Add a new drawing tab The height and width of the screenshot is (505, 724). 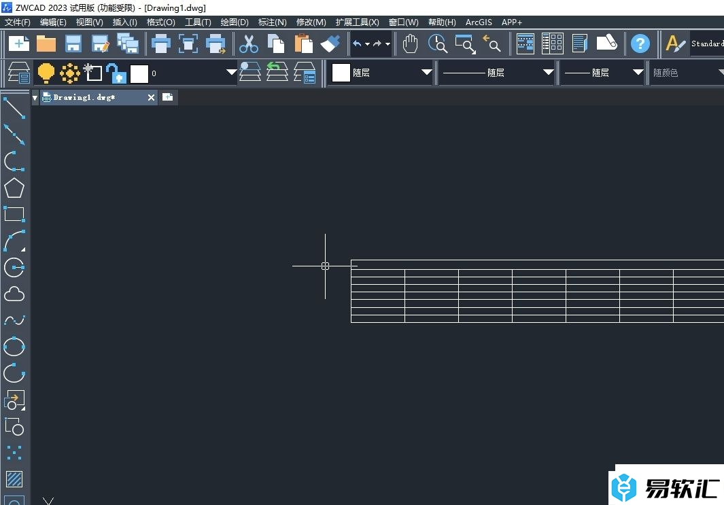pos(168,97)
